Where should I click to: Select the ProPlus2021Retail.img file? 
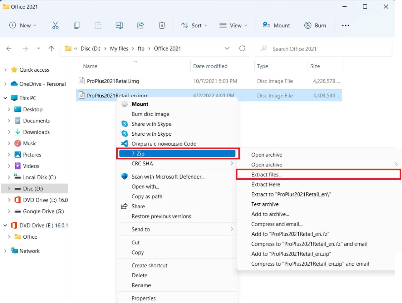pyautogui.click(x=113, y=81)
